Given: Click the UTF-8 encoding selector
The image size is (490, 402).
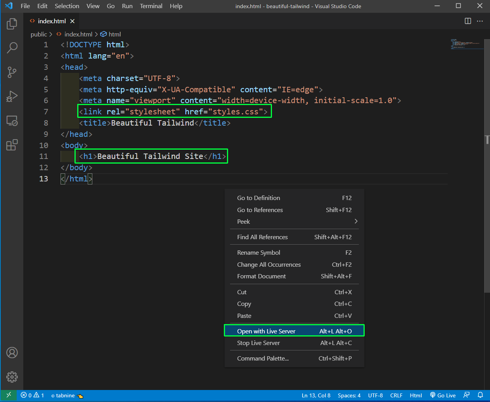Looking at the screenshot, I should click(x=375, y=395).
